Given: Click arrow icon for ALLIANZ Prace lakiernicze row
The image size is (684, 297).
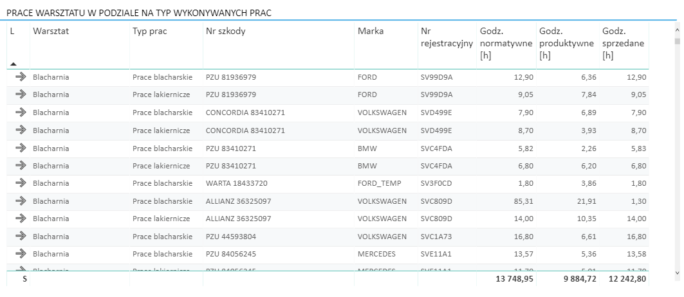Looking at the screenshot, I should coord(21,219).
